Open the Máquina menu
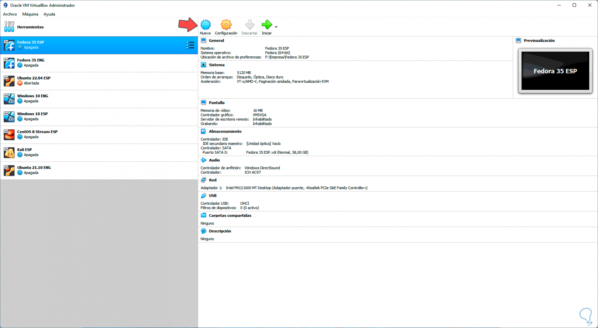The height and width of the screenshot is (328, 598). (30, 14)
